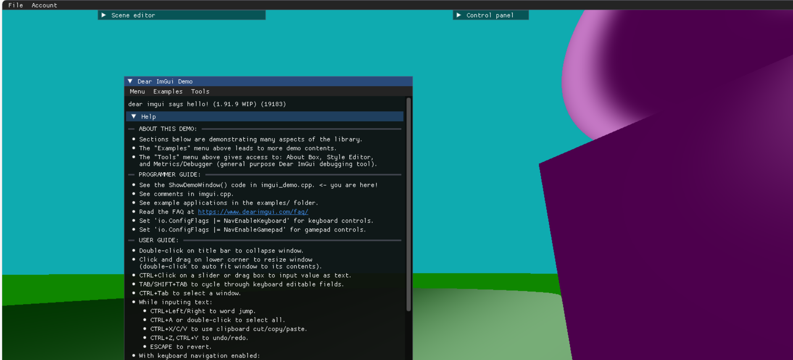The width and height of the screenshot is (793, 360).
Task: Click the Dear ImGui Demo title text
Action: (165, 81)
